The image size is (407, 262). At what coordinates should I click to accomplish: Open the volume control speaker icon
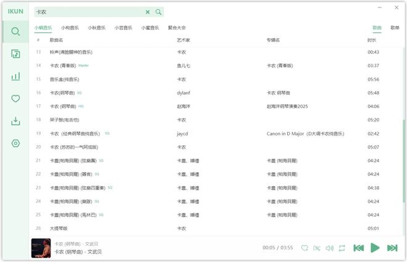pos(329,248)
